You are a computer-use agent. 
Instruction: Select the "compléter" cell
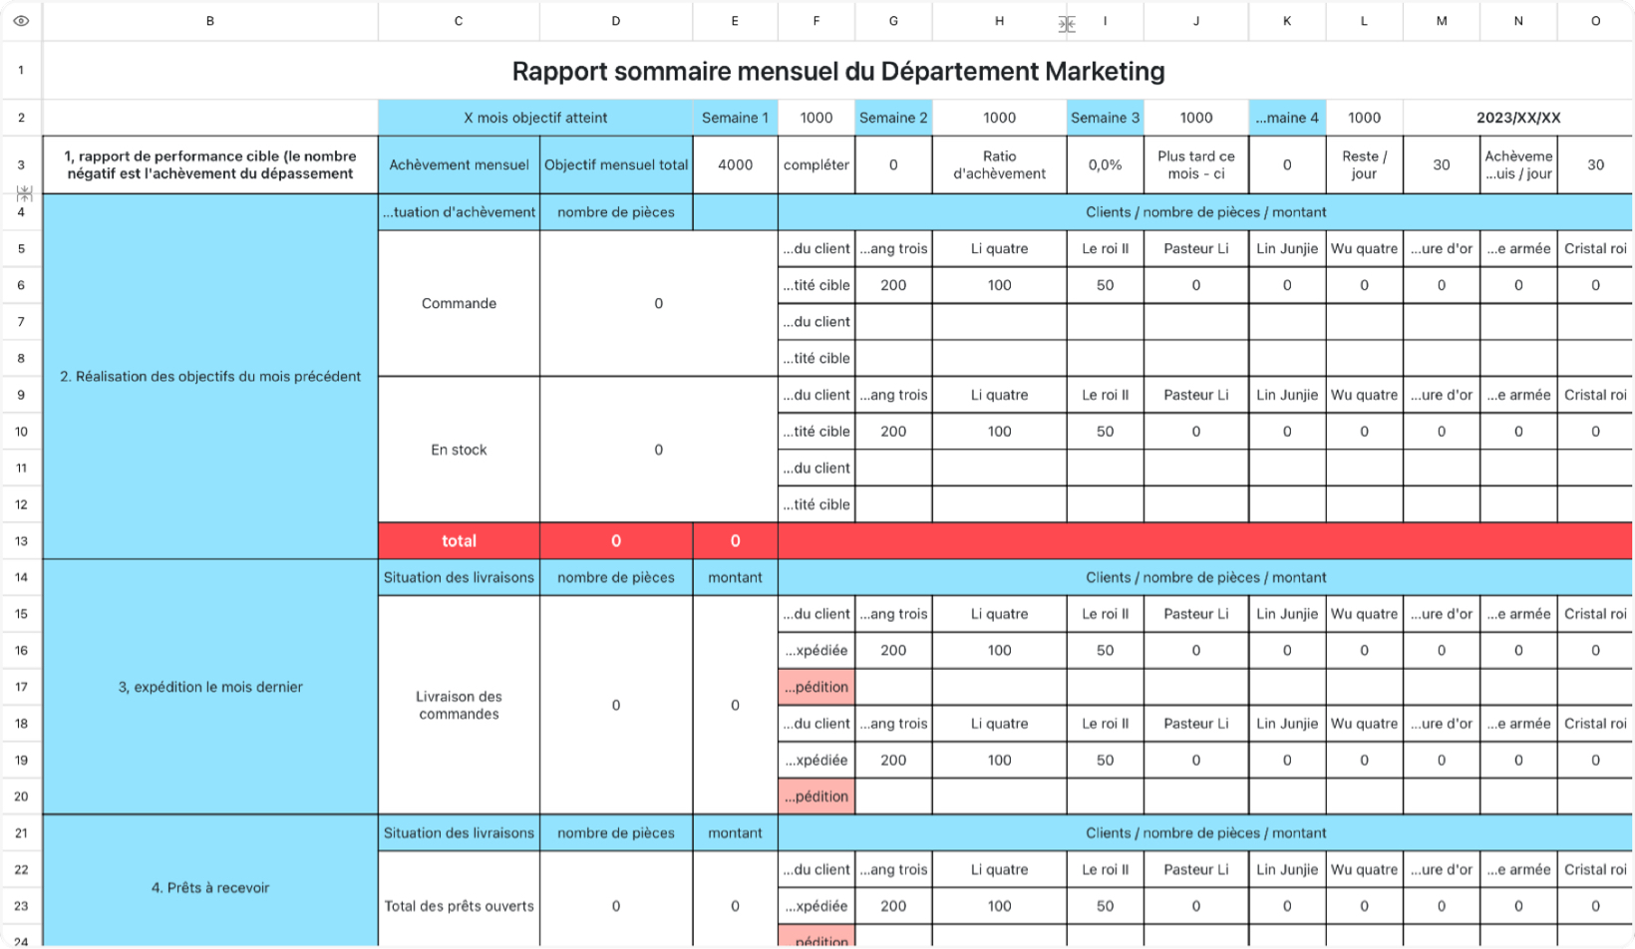tap(817, 164)
